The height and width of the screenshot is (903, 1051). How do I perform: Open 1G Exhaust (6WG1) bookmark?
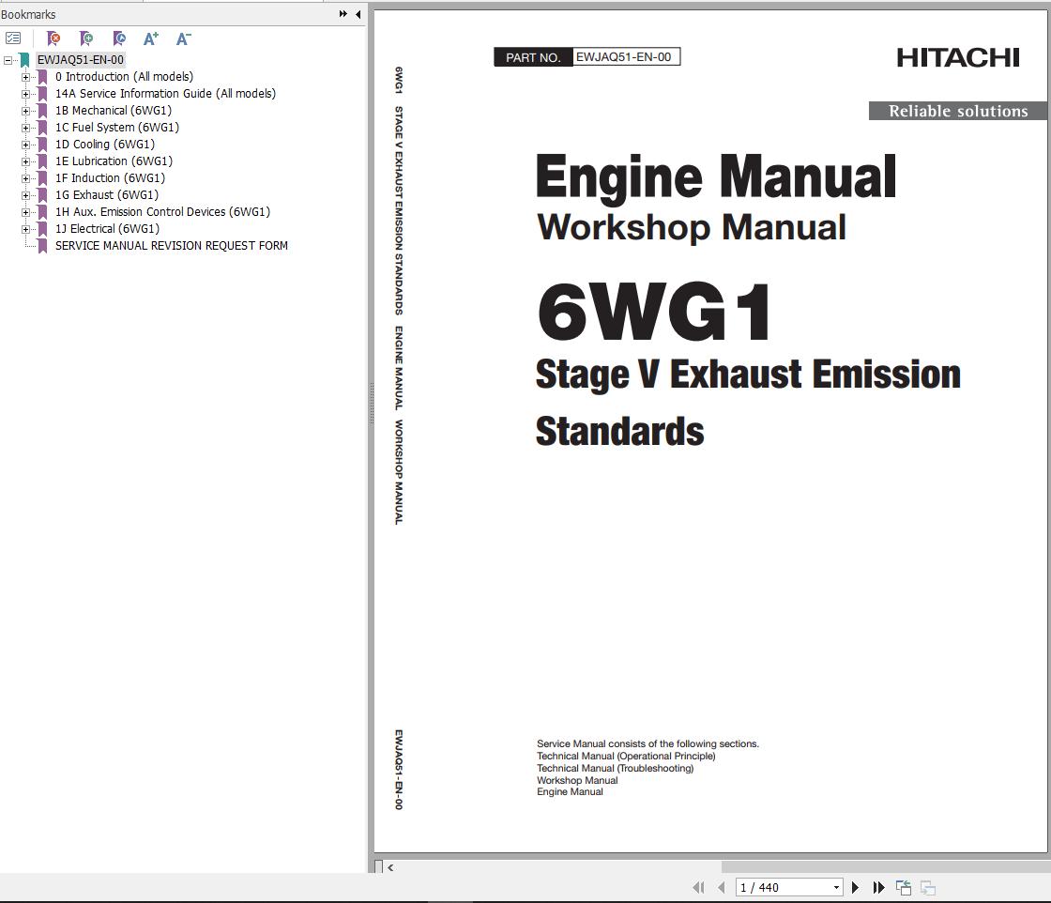click(x=107, y=194)
